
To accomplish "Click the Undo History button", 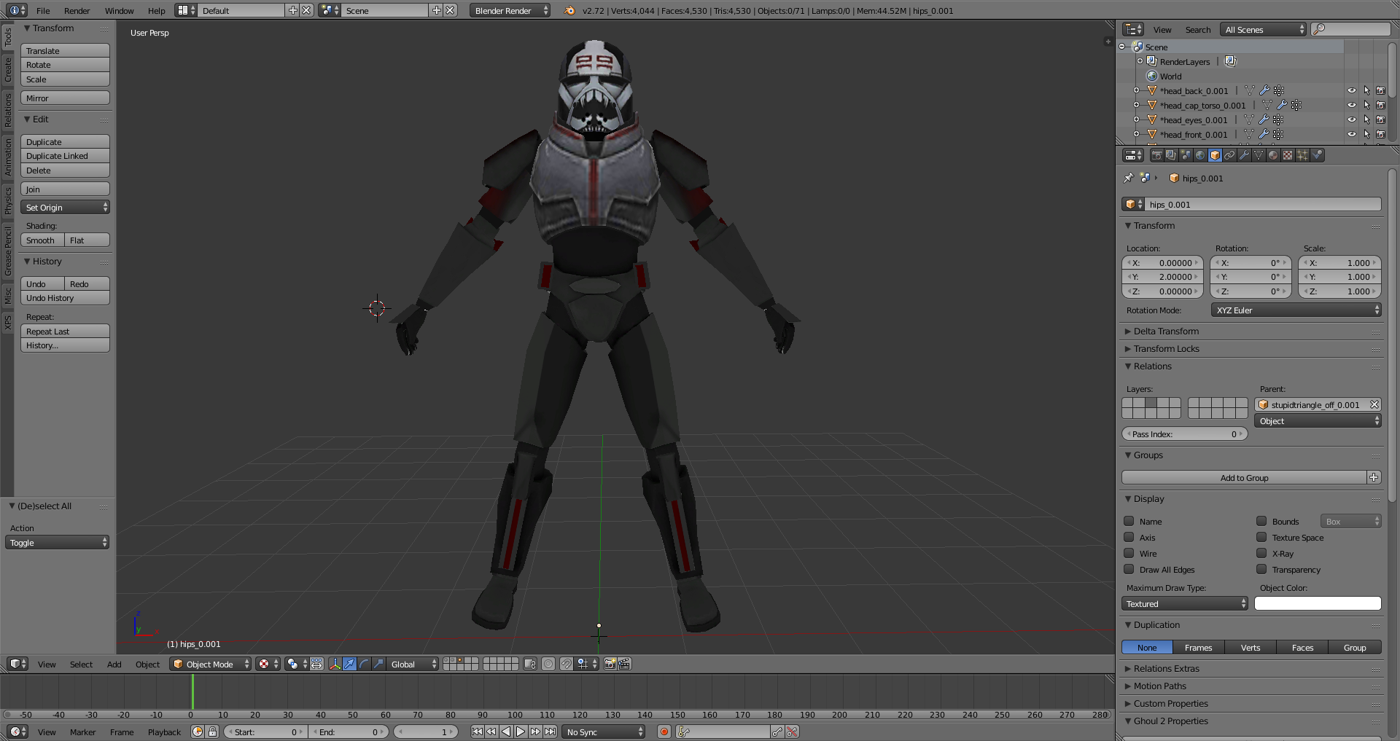I will 65,297.
